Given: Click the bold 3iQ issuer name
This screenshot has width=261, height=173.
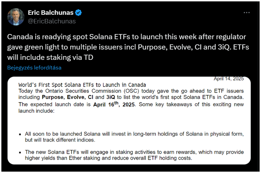Looking at the screenshot, I should pos(111,97).
